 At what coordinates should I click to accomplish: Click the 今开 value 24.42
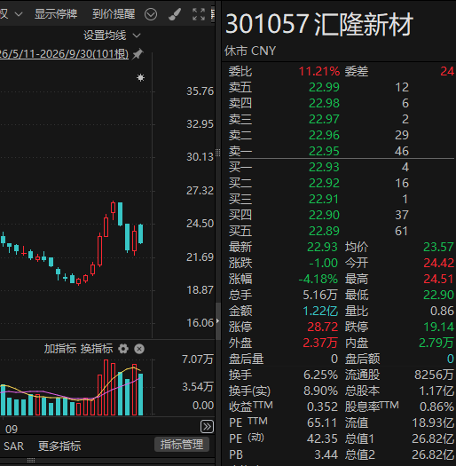click(x=438, y=263)
